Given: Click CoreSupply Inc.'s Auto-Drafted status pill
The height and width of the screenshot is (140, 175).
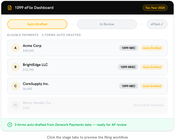Looking at the screenshot, I should point(152,86).
